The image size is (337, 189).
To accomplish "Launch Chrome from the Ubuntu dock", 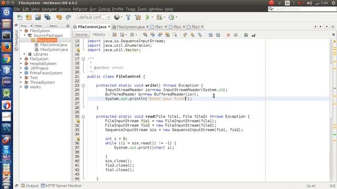I will pyautogui.click(x=6, y=59).
